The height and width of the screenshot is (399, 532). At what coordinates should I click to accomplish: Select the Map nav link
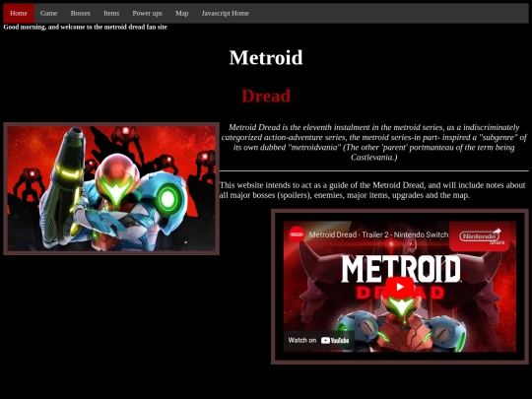pyautogui.click(x=182, y=13)
